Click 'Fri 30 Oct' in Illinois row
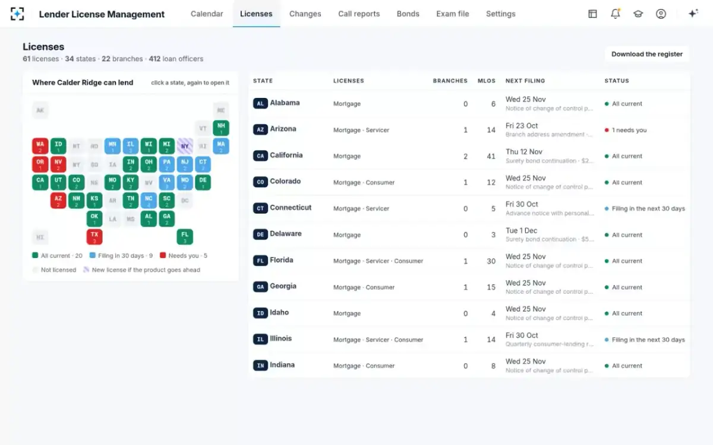This screenshot has width=713, height=445. [x=522, y=335]
